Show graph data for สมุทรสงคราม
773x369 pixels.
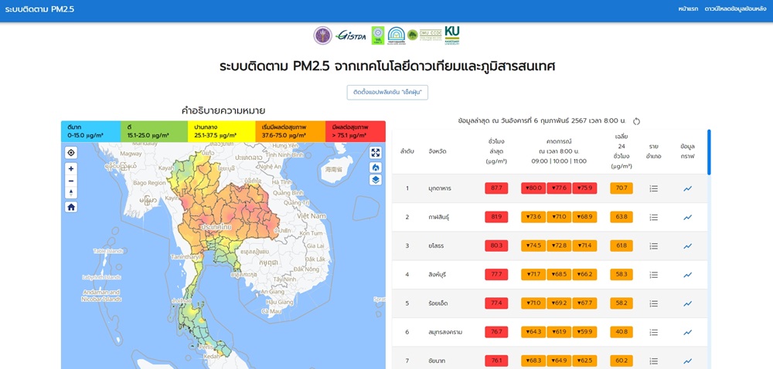[688, 332]
